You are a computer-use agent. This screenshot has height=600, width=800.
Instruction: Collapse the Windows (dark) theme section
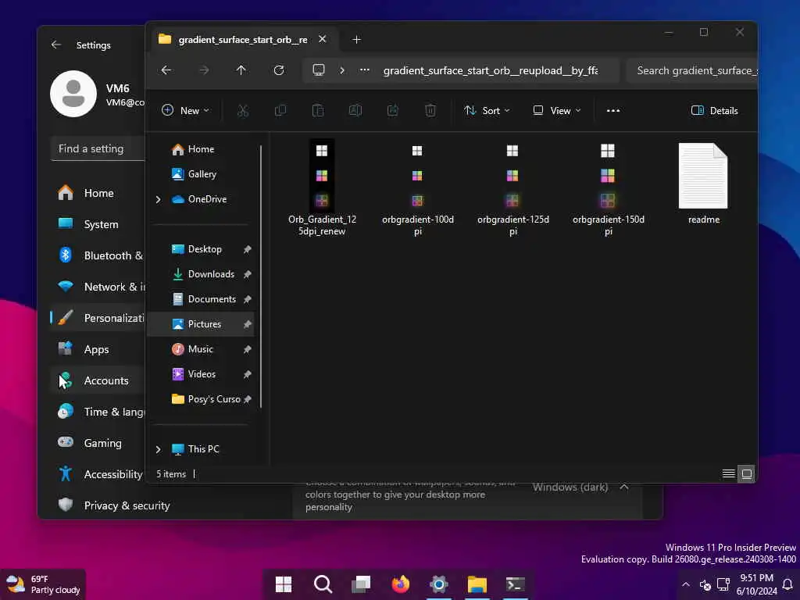click(x=624, y=487)
